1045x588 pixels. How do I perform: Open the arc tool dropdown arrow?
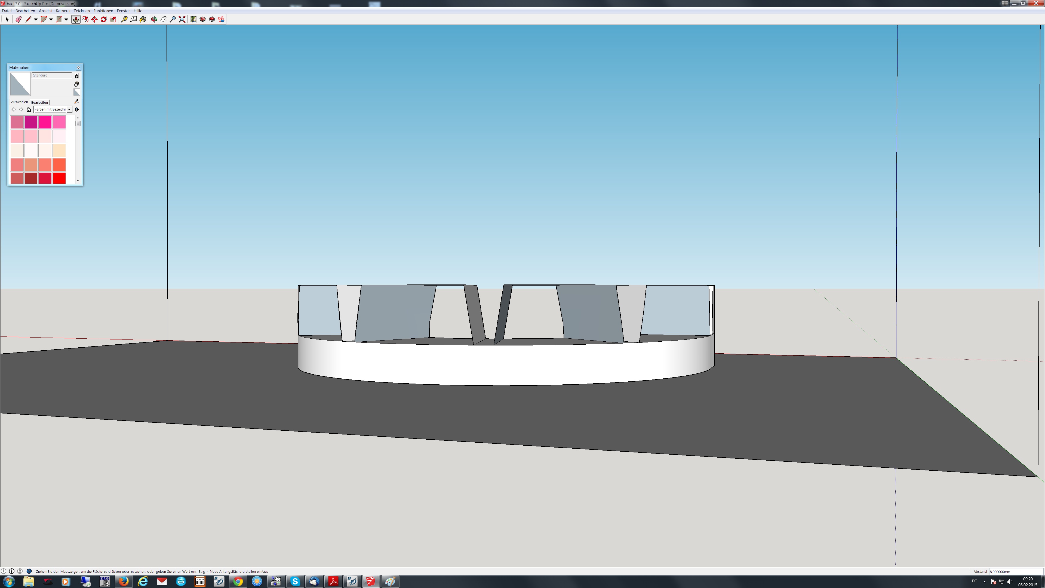click(51, 20)
